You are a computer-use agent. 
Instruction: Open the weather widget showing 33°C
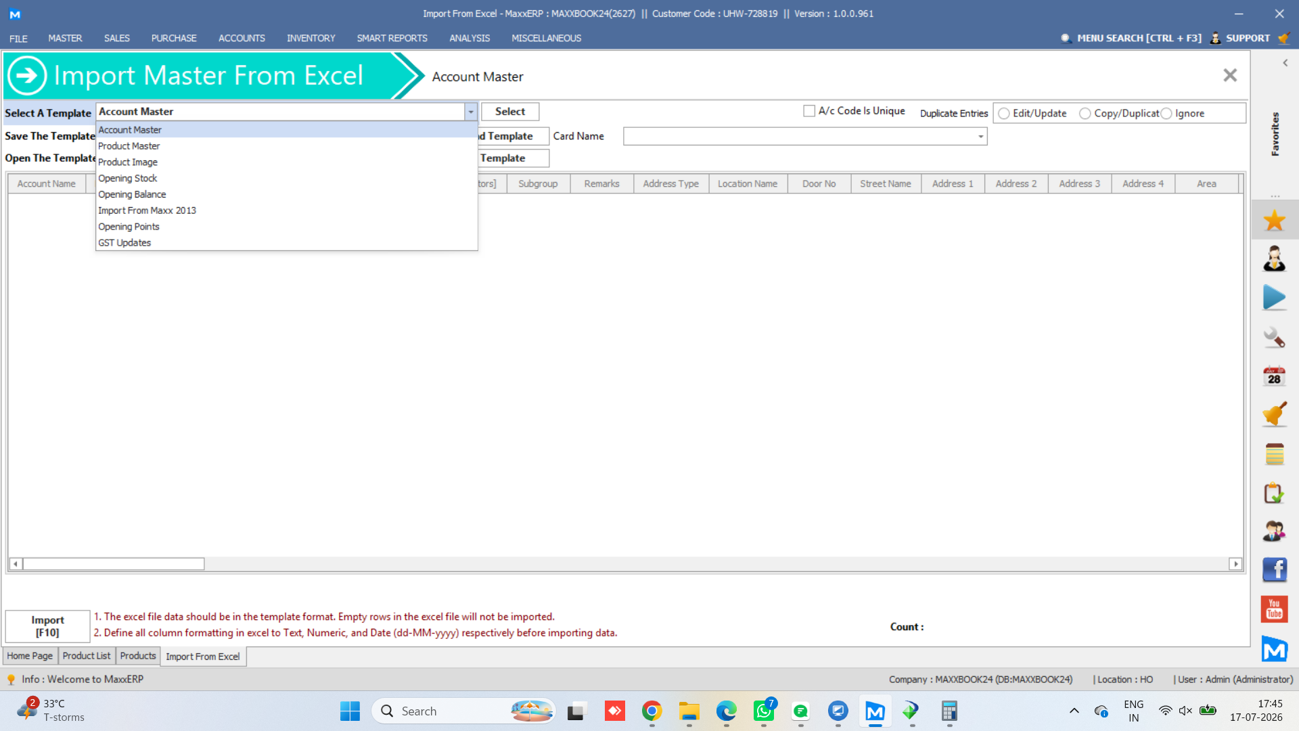[51, 711]
